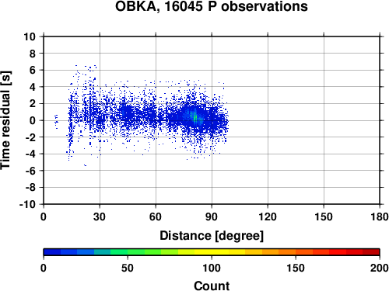The height and width of the screenshot is (291, 389).
Task: Click the colorbar tick label 200
Action: click(x=380, y=268)
